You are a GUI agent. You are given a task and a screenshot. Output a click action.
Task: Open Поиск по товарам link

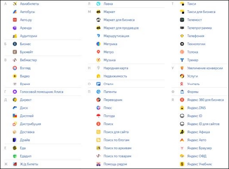118,156
